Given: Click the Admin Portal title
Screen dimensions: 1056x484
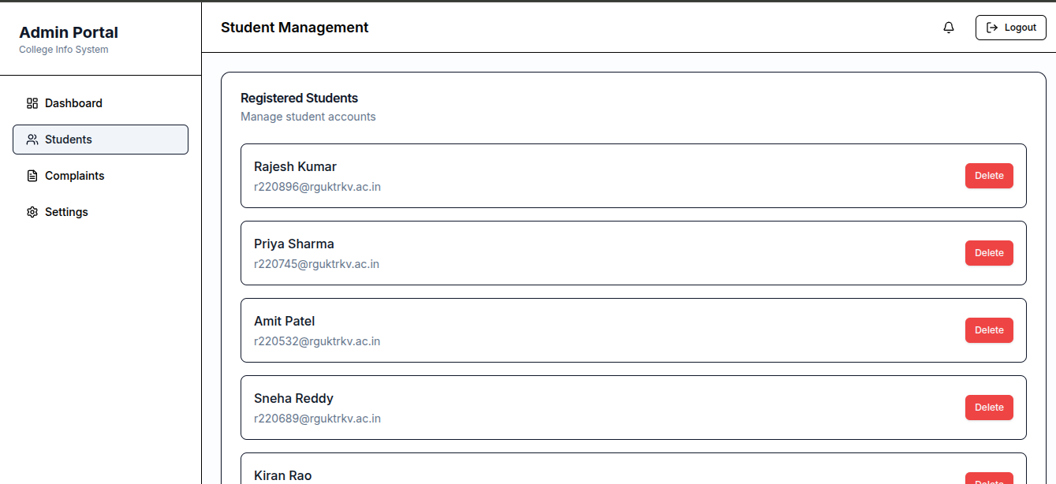Looking at the screenshot, I should click(x=69, y=32).
